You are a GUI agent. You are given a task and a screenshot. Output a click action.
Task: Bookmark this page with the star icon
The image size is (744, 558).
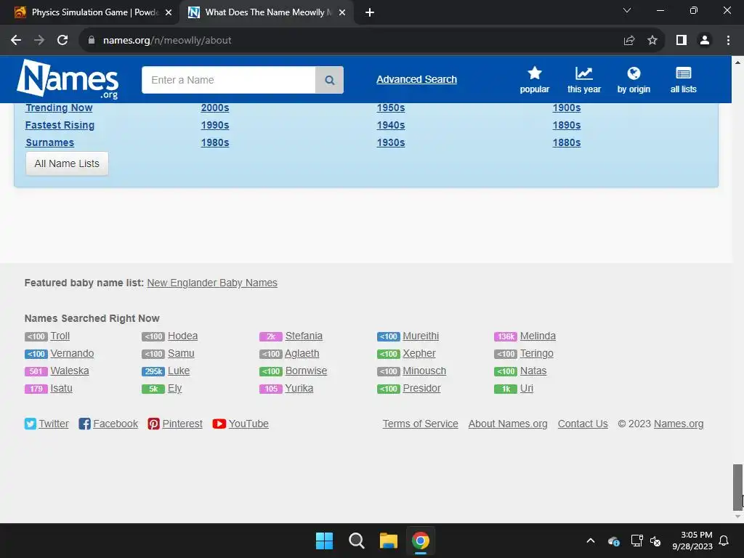click(x=652, y=41)
